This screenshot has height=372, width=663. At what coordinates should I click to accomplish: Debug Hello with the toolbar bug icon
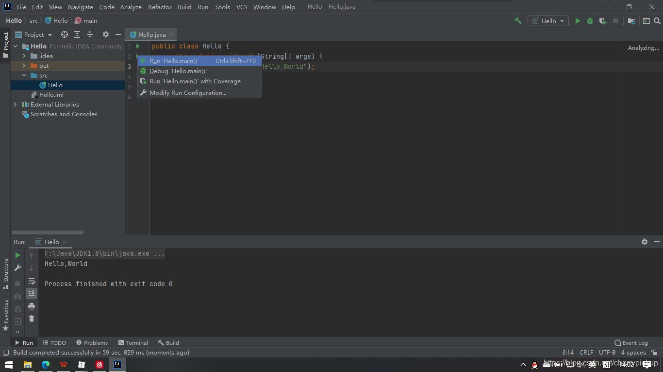pos(590,21)
